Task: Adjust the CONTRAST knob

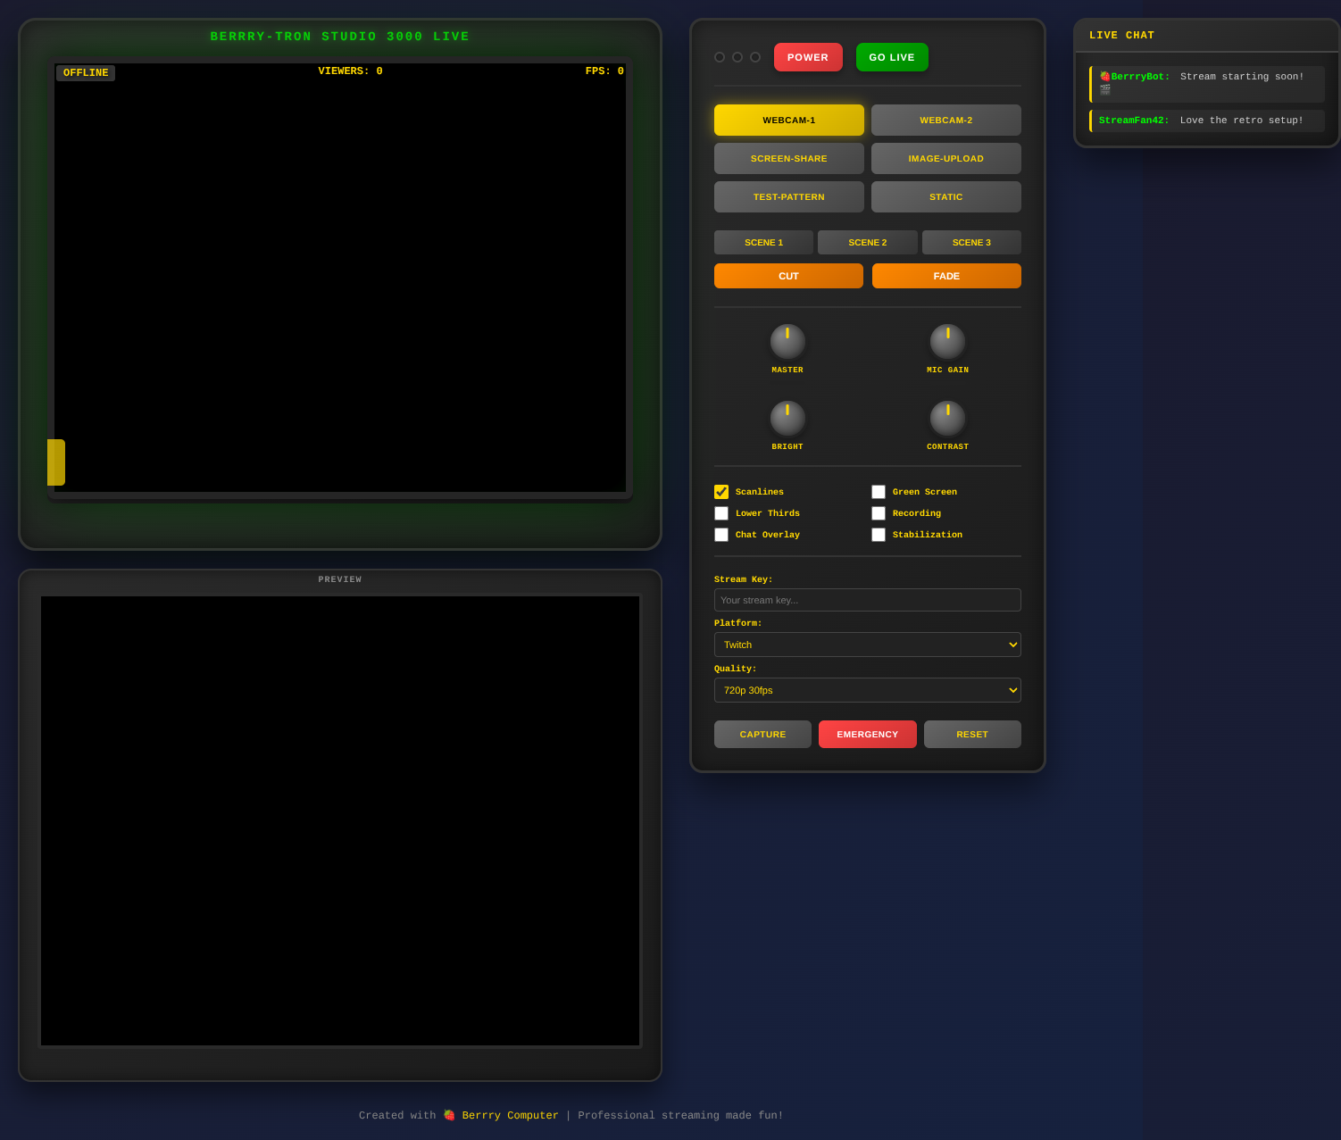Action: [x=947, y=419]
